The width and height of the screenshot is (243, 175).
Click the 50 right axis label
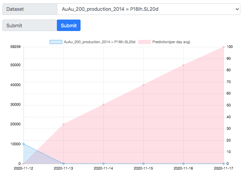pyautogui.click(x=228, y=105)
